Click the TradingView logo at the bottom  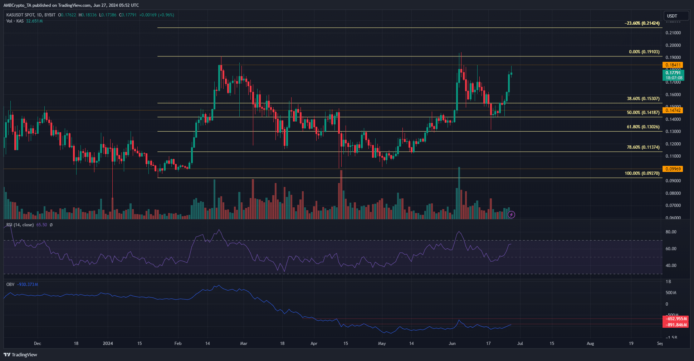[20, 355]
